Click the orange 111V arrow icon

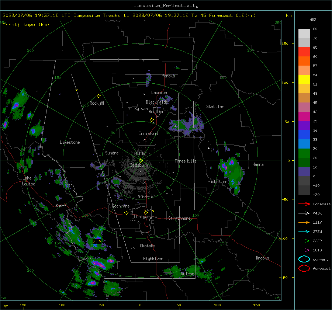(304, 222)
